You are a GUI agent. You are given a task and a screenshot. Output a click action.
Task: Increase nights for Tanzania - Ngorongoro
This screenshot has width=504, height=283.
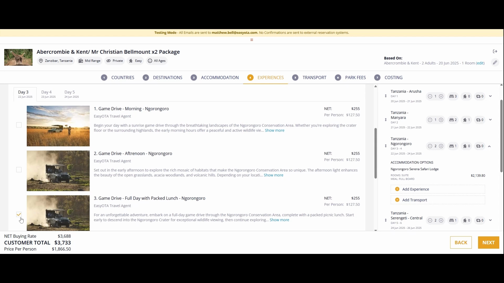tap(441, 146)
